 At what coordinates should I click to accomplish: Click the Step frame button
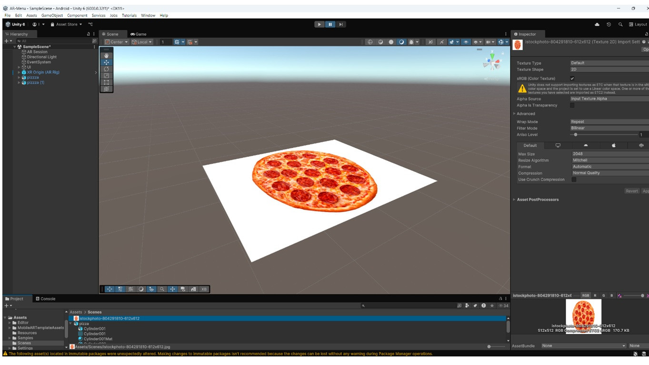[341, 24]
